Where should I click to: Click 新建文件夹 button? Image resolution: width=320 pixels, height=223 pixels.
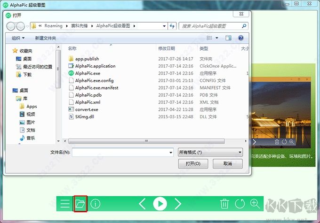pos(45,38)
